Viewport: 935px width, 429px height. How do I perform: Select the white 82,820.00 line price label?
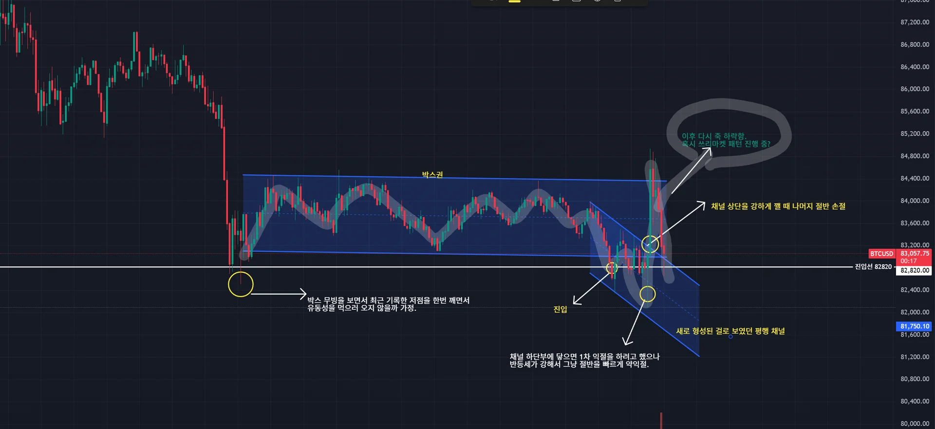915,271
